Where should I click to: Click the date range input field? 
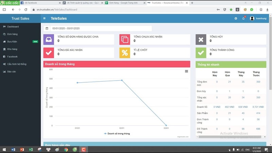(101, 29)
